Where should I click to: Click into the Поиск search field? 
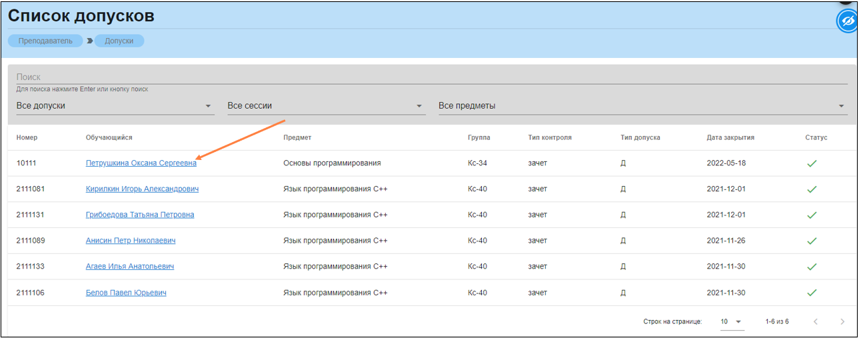431,77
